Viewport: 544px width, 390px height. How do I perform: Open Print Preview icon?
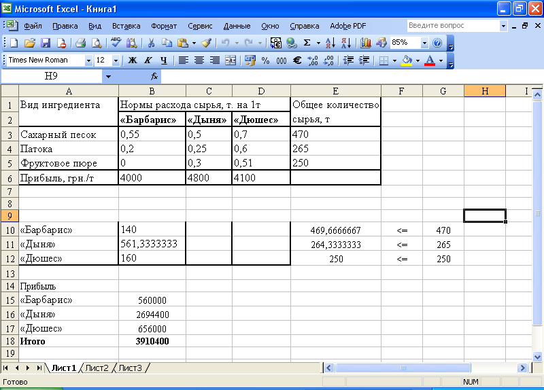point(97,43)
